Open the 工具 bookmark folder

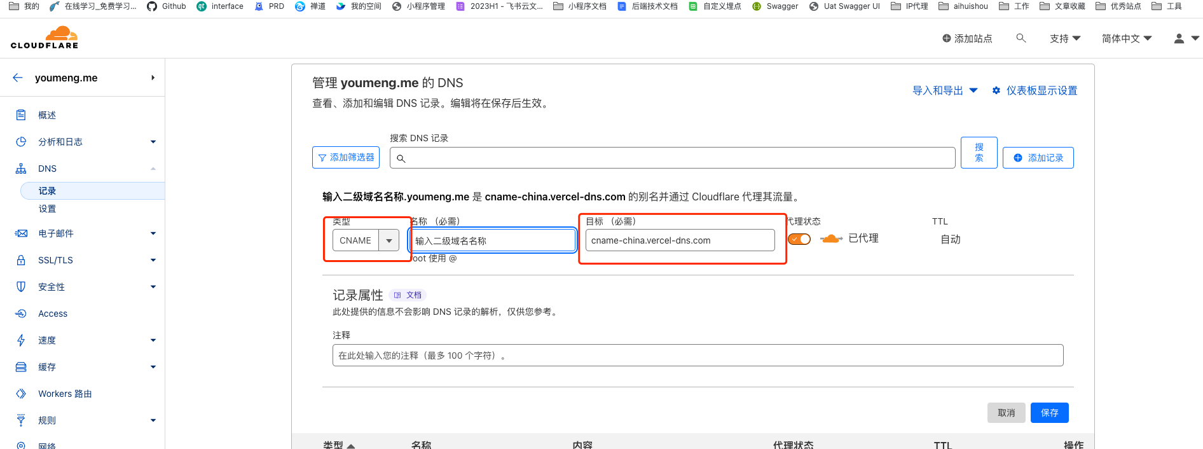[1167, 6]
